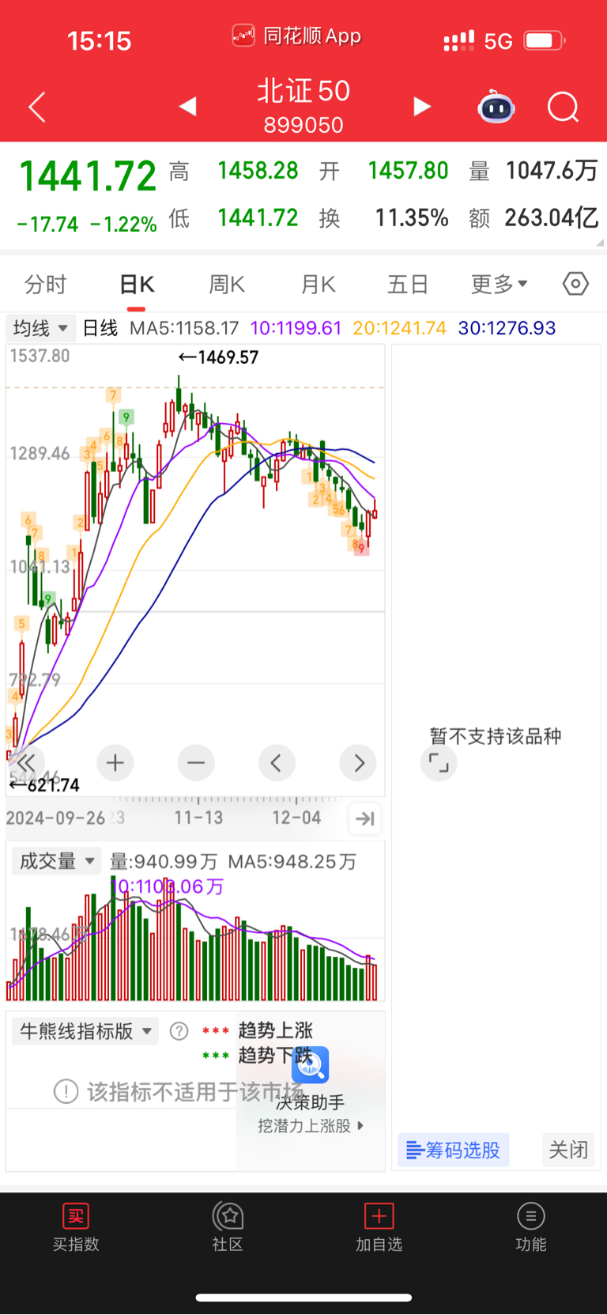Tap index code 899050
This screenshot has height=1315, width=607.
tap(303, 125)
